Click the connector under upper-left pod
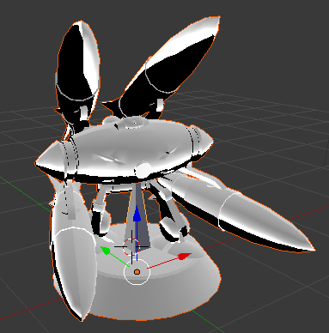 [x=84, y=113]
